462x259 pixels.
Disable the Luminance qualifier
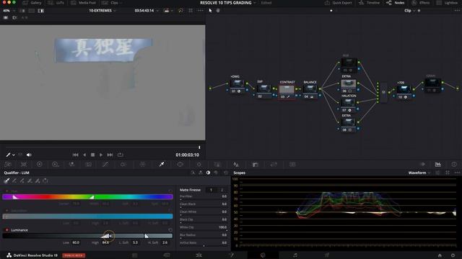tap(6, 230)
